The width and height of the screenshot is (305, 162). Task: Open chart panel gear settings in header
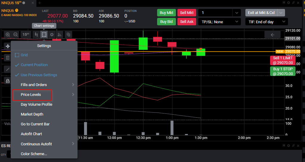pos(289,2)
